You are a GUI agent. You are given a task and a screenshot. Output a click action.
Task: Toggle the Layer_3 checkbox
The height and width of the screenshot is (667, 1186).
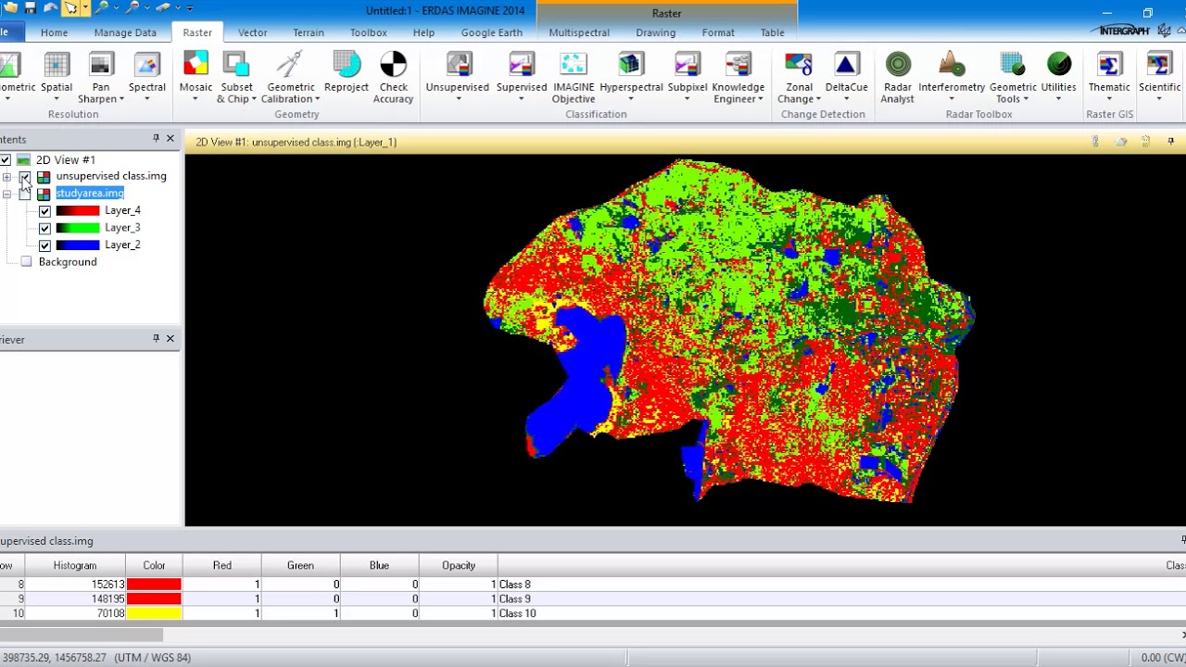pyautogui.click(x=44, y=228)
